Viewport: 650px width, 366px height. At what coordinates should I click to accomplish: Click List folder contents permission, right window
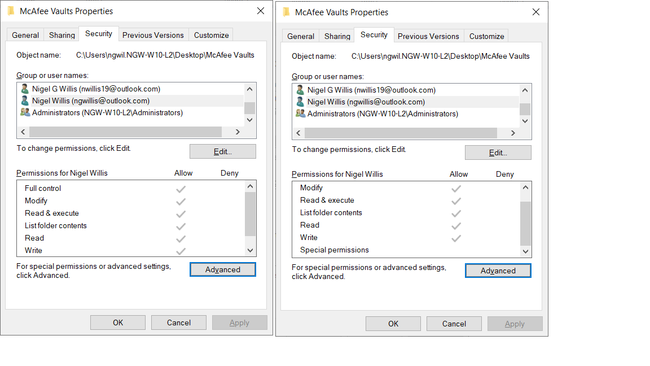click(x=406, y=213)
